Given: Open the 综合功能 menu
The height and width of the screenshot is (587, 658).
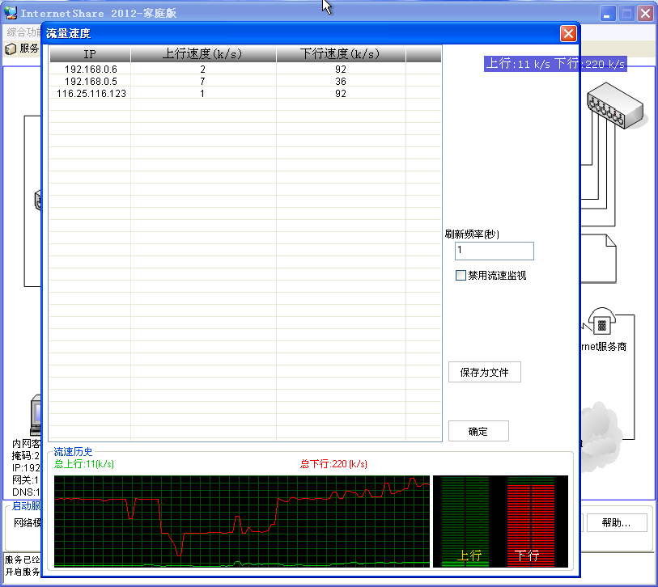Looking at the screenshot, I should click(23, 32).
